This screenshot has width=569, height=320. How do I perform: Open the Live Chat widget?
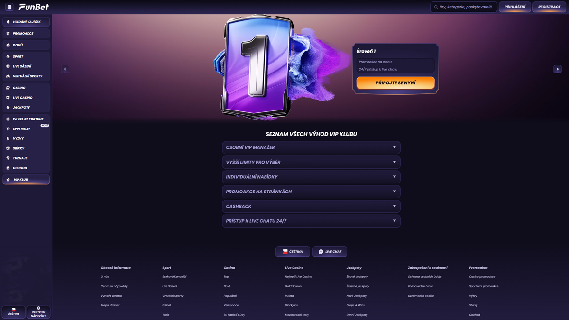[330, 252]
